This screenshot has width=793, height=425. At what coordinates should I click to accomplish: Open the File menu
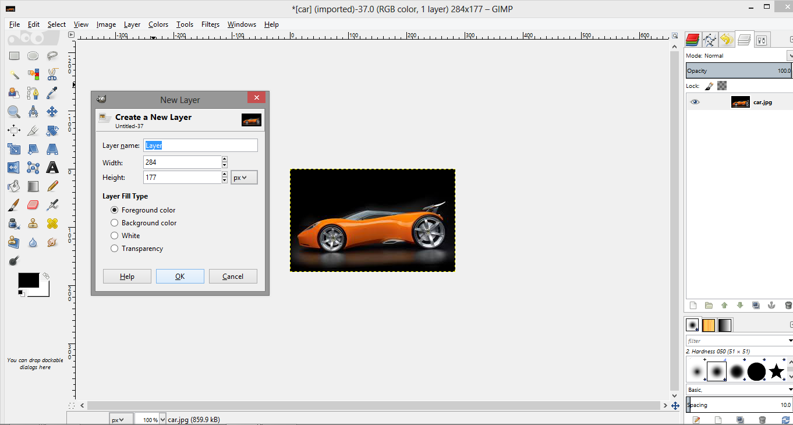point(15,24)
